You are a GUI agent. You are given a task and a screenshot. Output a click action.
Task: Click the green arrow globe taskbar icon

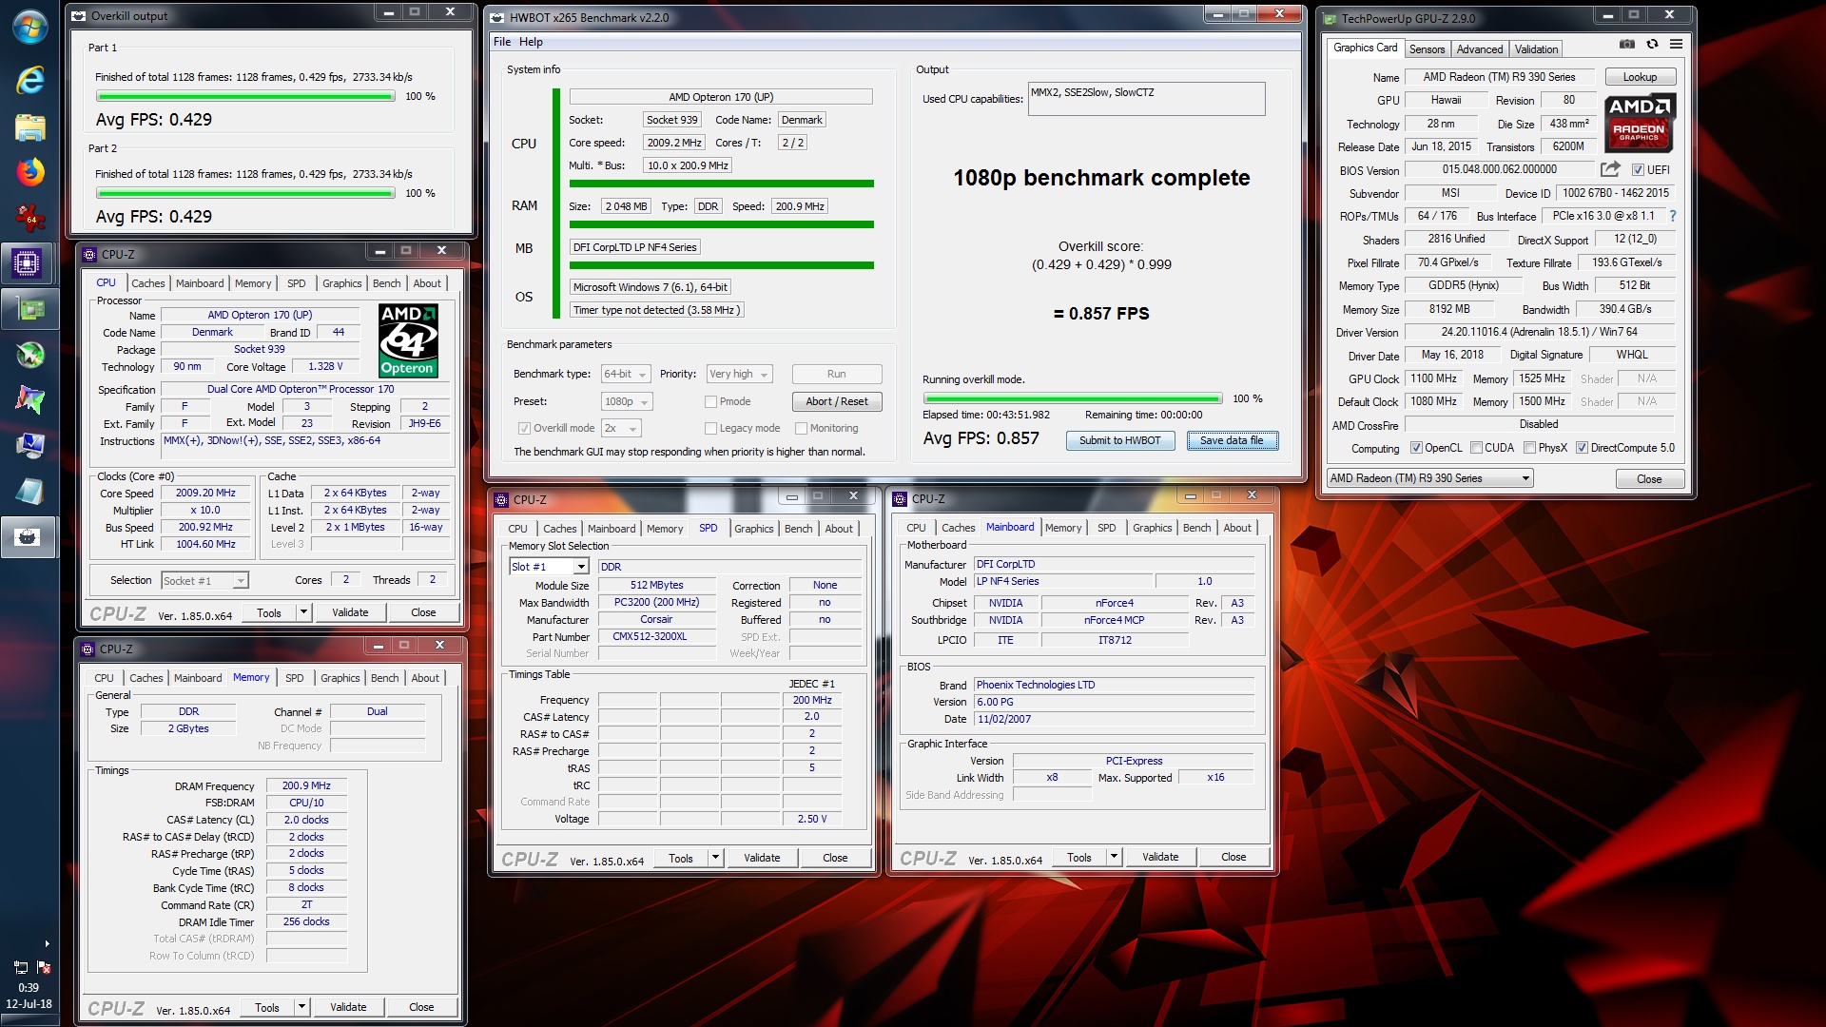pos(29,355)
